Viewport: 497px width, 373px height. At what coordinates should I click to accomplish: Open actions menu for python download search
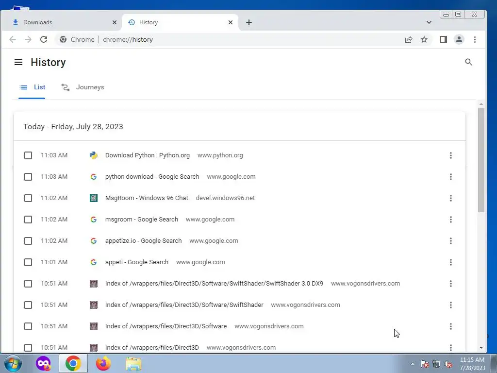451,177
